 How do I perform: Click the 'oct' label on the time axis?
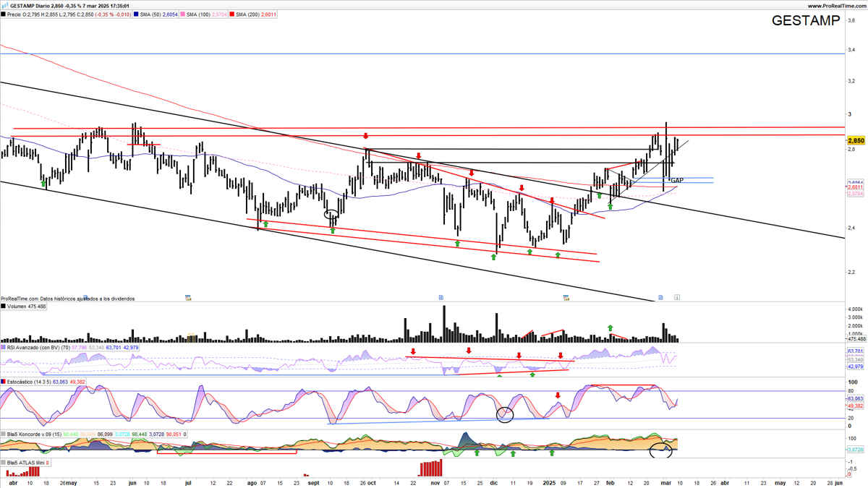coord(371,481)
